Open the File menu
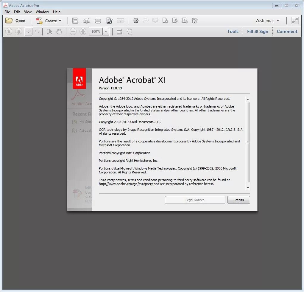Screen dimensions: 304x292 [7, 12]
